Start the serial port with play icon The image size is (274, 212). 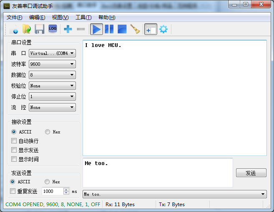coord(96,29)
